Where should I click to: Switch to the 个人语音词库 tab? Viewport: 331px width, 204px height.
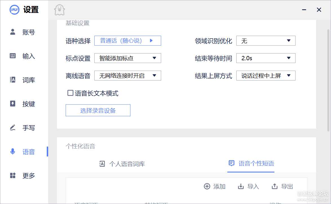(x=122, y=164)
